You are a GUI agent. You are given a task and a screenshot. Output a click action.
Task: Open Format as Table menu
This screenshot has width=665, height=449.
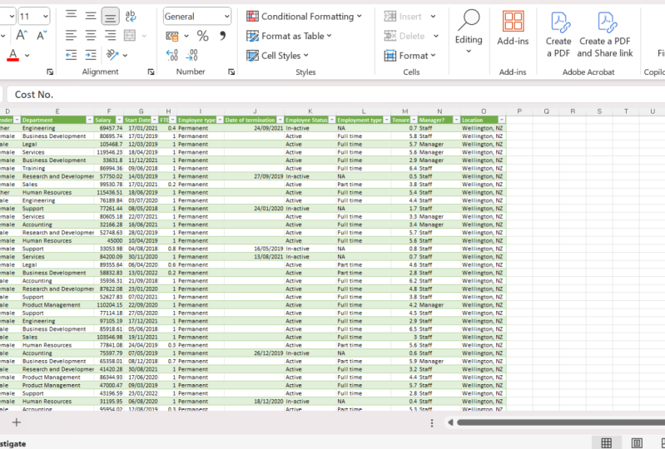[x=289, y=36]
